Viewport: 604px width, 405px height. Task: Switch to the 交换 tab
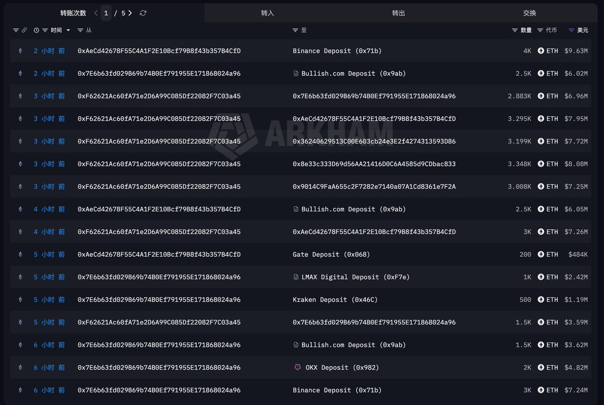530,13
